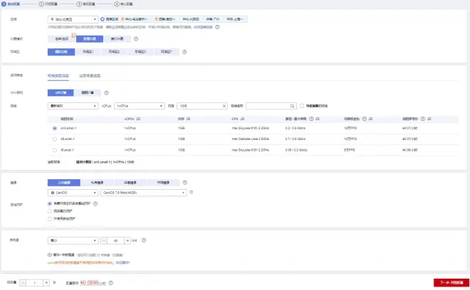470x290 pixels.
Task: Click the purchase quantity input field showing 1
Action: click(x=34, y=283)
